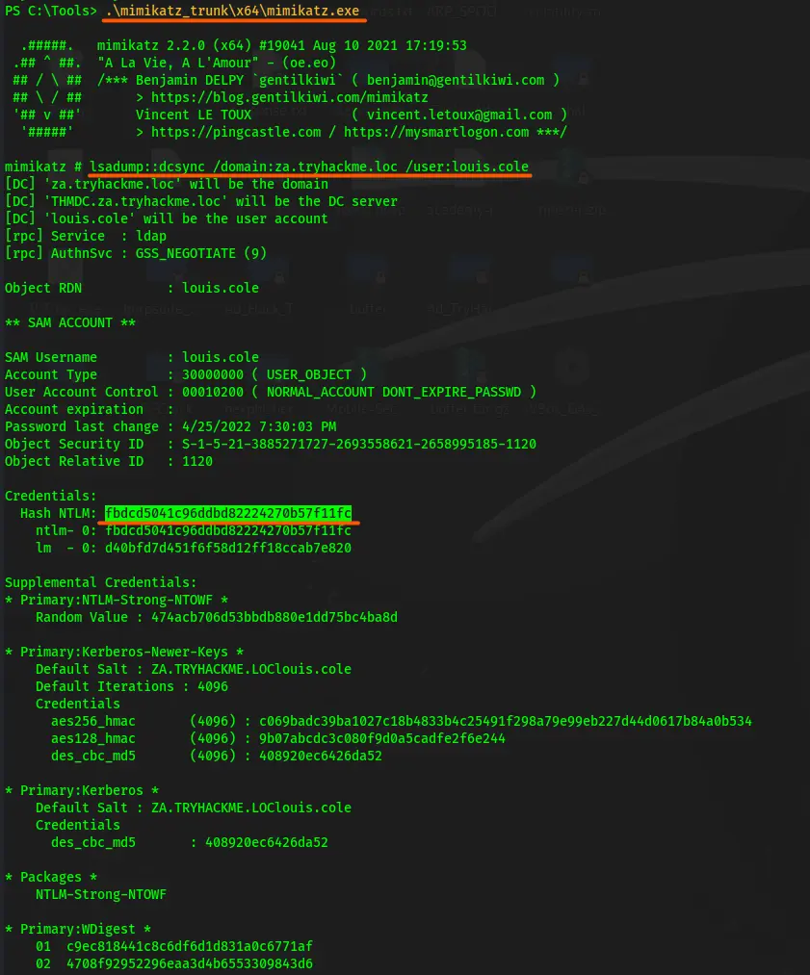Click the User Account Control 00010200 value
The width and height of the screenshot is (810, 975).
pyautogui.click(x=359, y=393)
